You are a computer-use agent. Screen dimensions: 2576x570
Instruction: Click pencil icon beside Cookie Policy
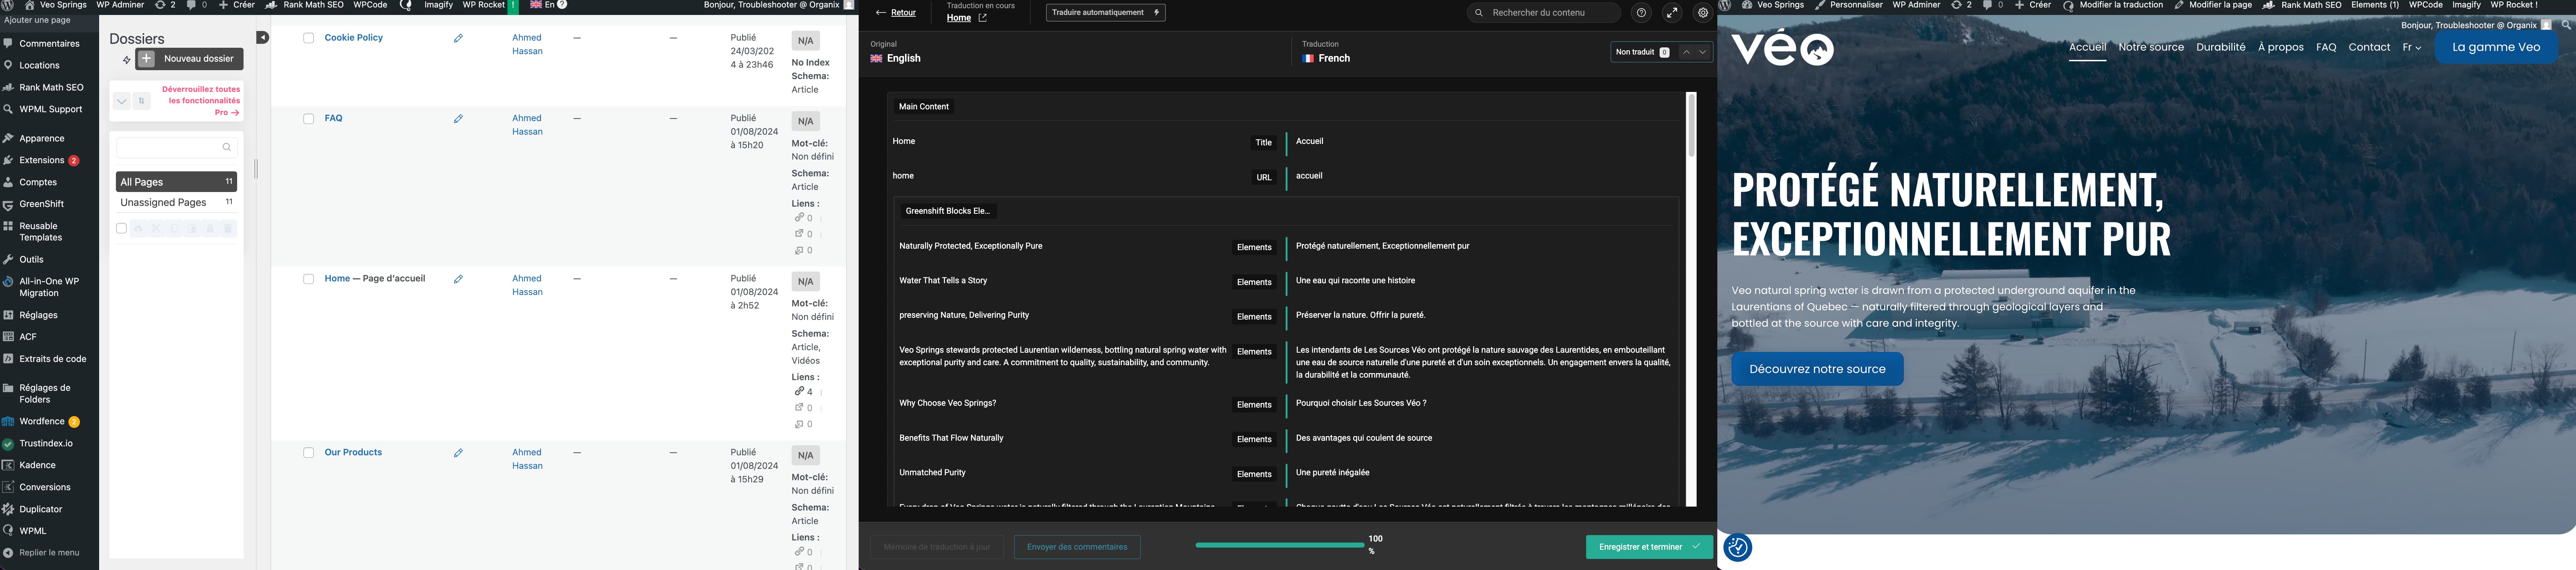458,38
